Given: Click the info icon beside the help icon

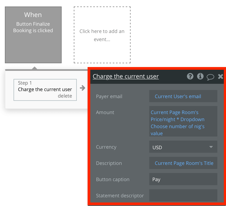Looking at the screenshot, I should pyautogui.click(x=200, y=76).
